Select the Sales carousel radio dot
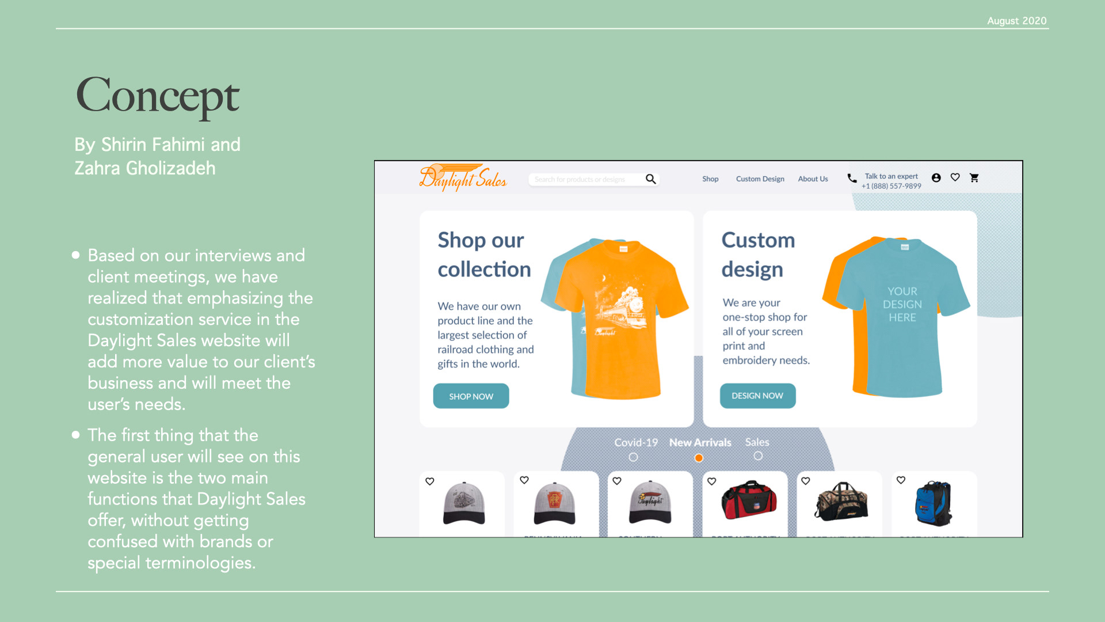Image resolution: width=1105 pixels, height=622 pixels. point(758,456)
